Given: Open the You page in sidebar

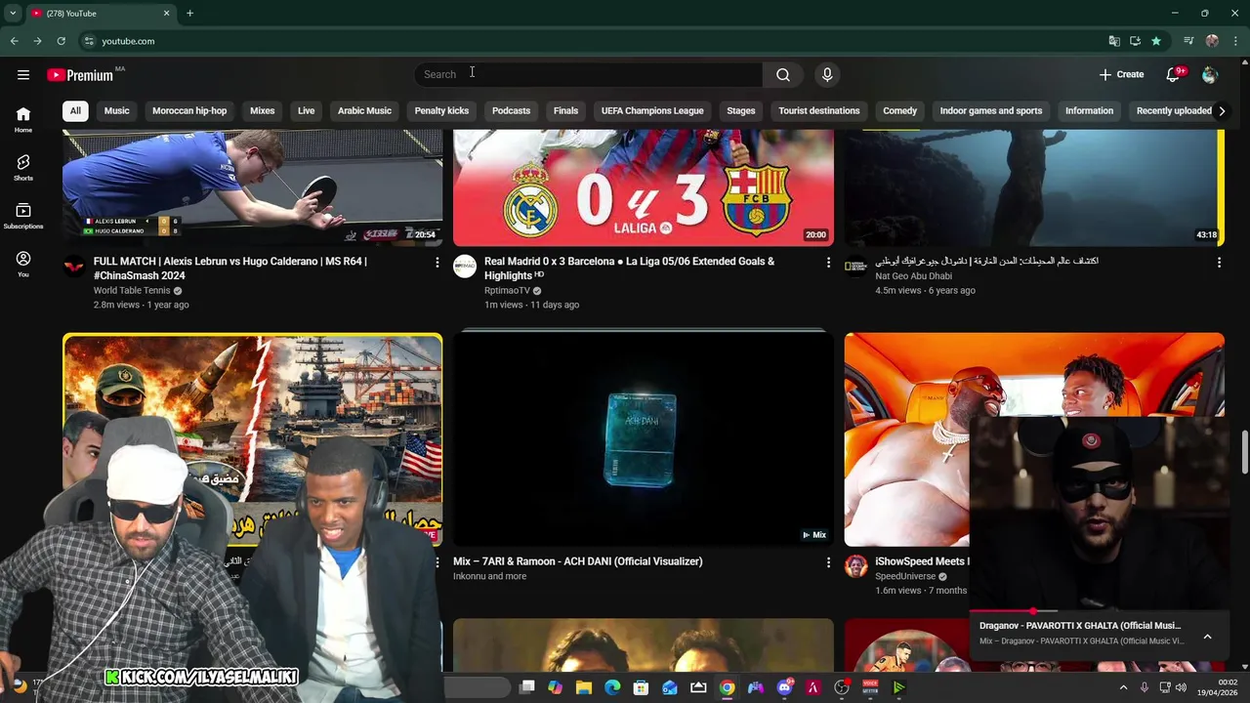Looking at the screenshot, I should (x=23, y=264).
